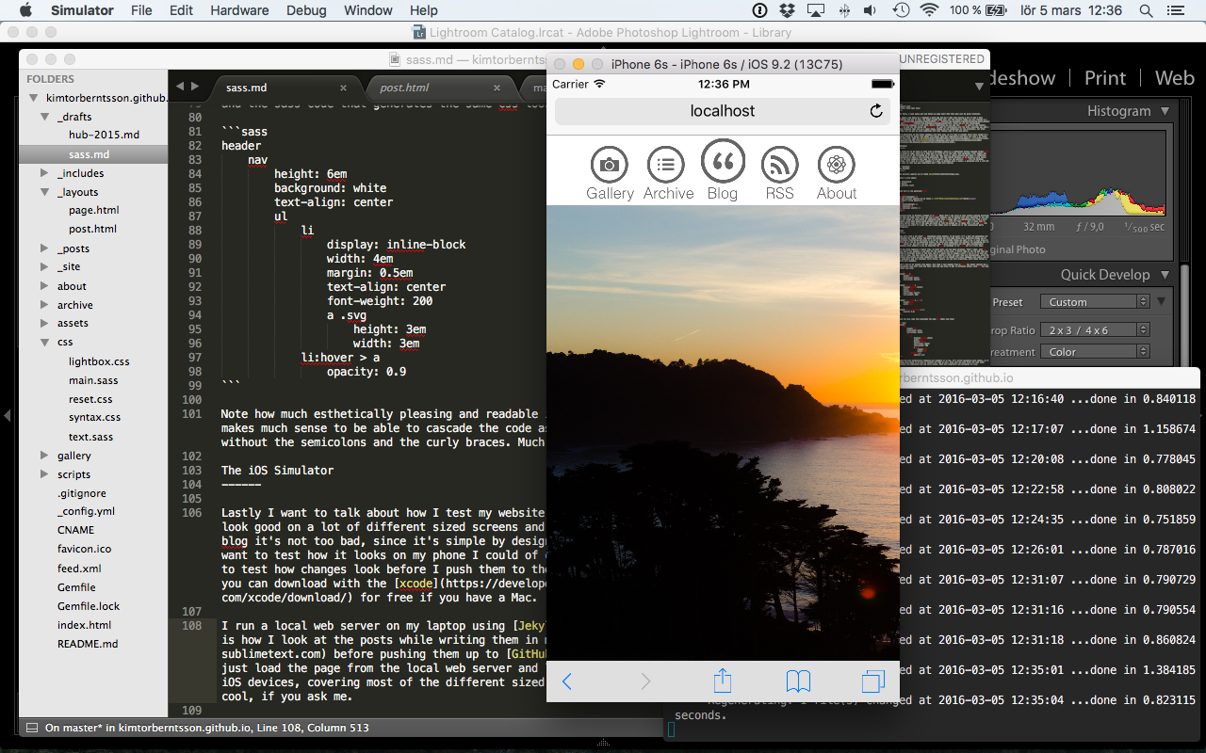Open the File menu
The width and height of the screenshot is (1206, 753).
(141, 10)
